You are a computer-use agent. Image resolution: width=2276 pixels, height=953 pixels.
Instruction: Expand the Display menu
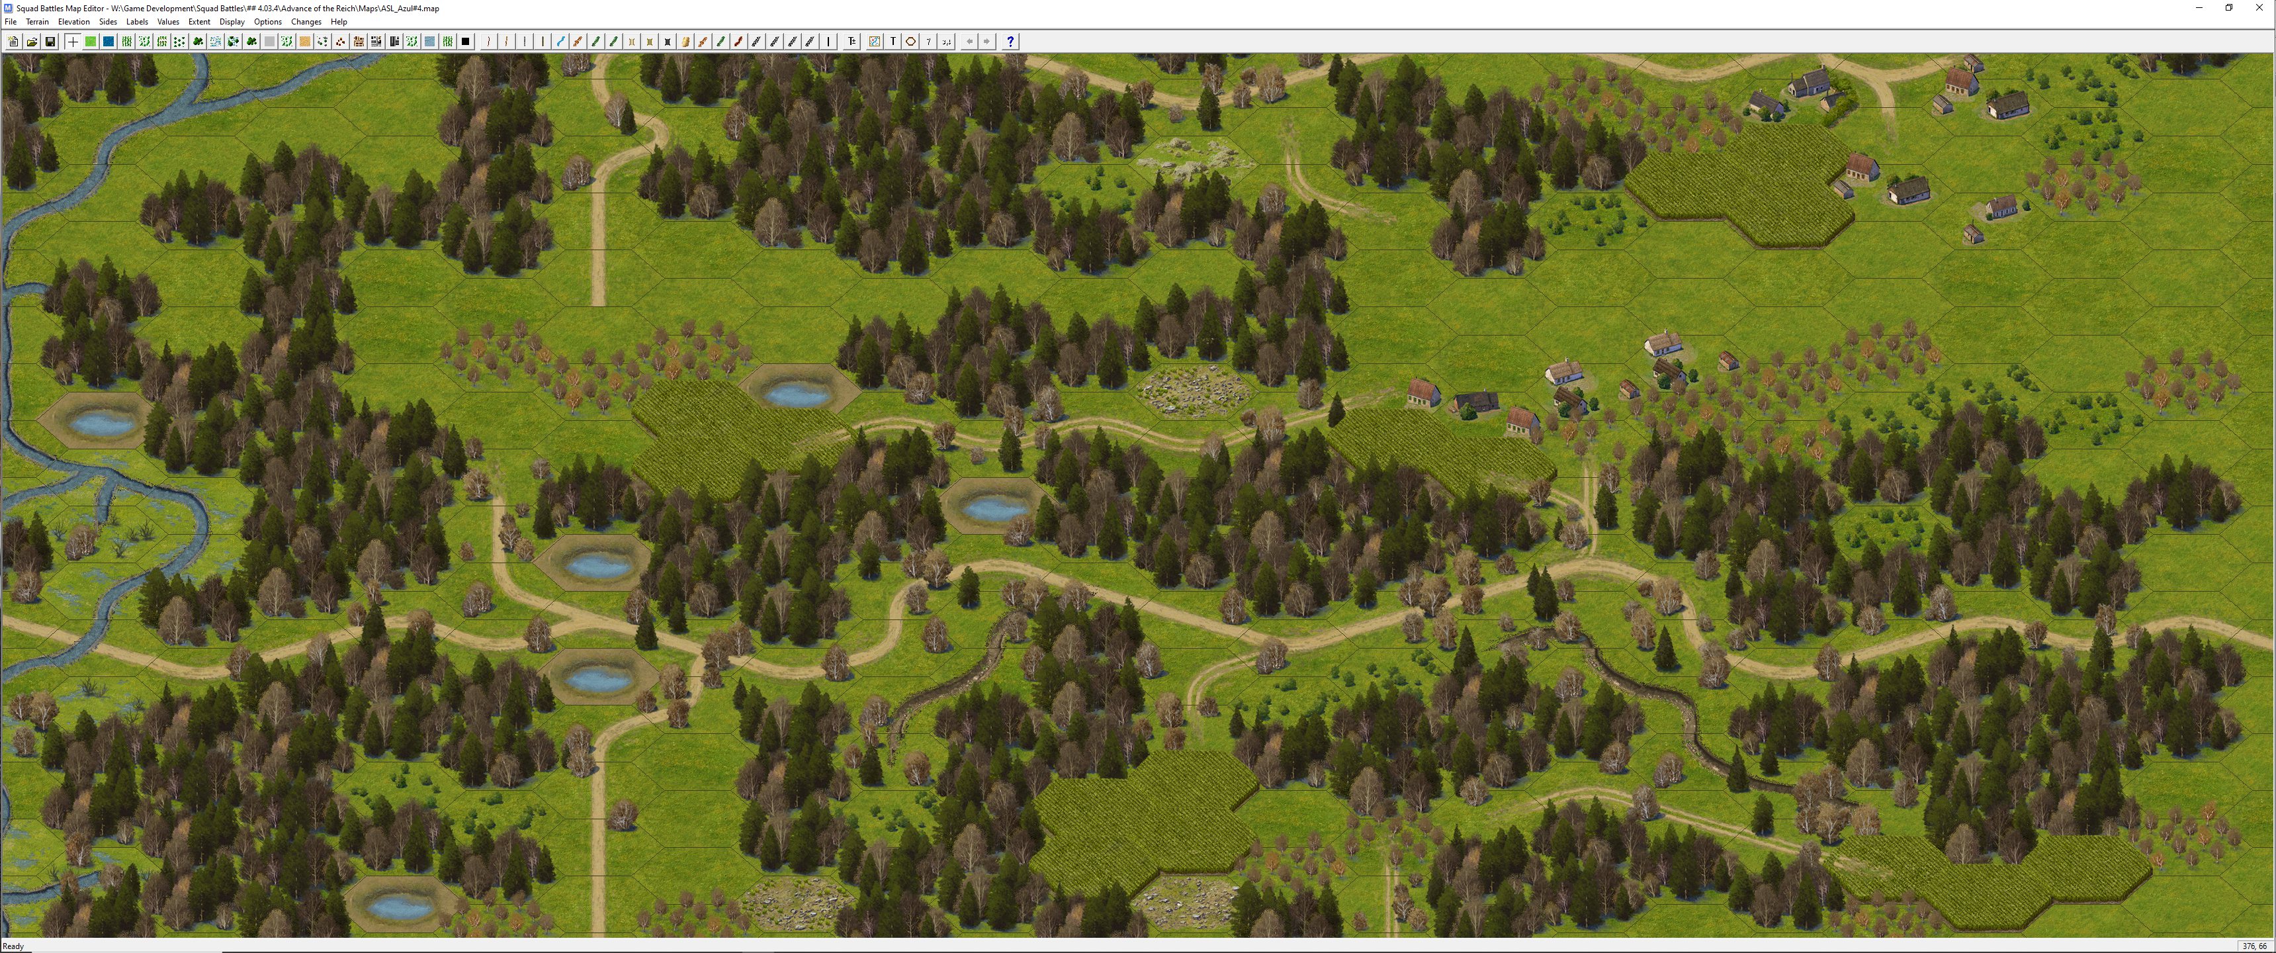pos(232,22)
